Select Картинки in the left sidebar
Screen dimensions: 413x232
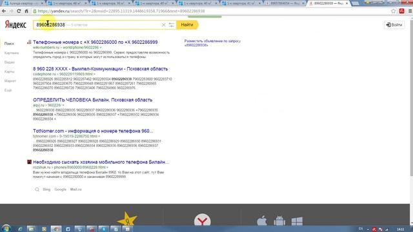(x=12, y=53)
